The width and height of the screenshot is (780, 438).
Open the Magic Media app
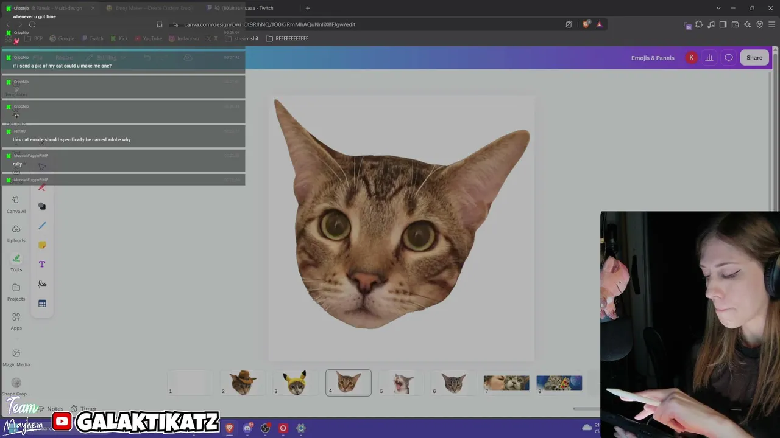pyautogui.click(x=16, y=358)
